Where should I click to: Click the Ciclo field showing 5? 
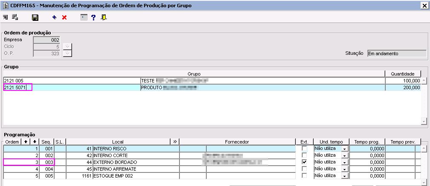[x=46, y=46]
